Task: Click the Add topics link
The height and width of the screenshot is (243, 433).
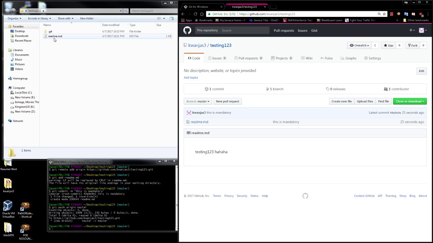Action: click(191, 78)
